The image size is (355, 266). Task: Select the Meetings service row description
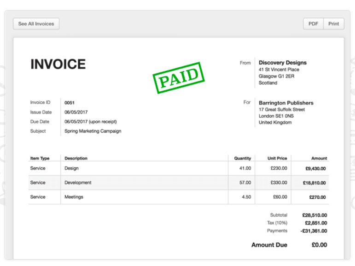74,197
